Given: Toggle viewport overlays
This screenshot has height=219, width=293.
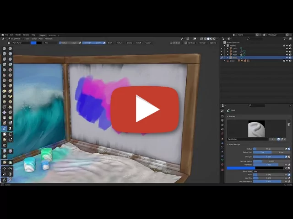Looking at the screenshot, I should pyautogui.click(x=195, y=39).
